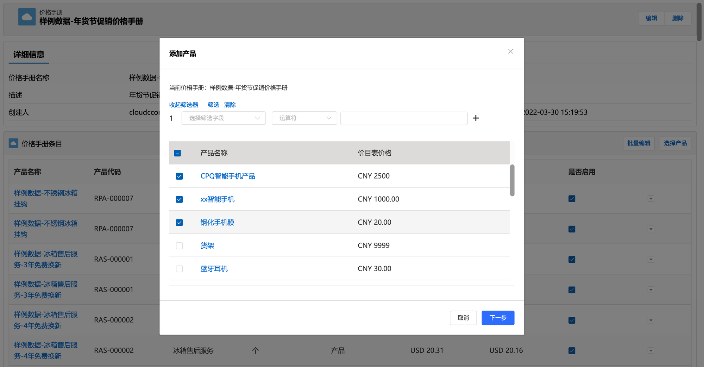704x367 pixels.
Task: Click the 价格手册条目 section icon
Action: 13,143
